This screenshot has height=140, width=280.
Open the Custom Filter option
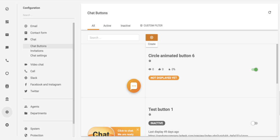click(x=151, y=25)
